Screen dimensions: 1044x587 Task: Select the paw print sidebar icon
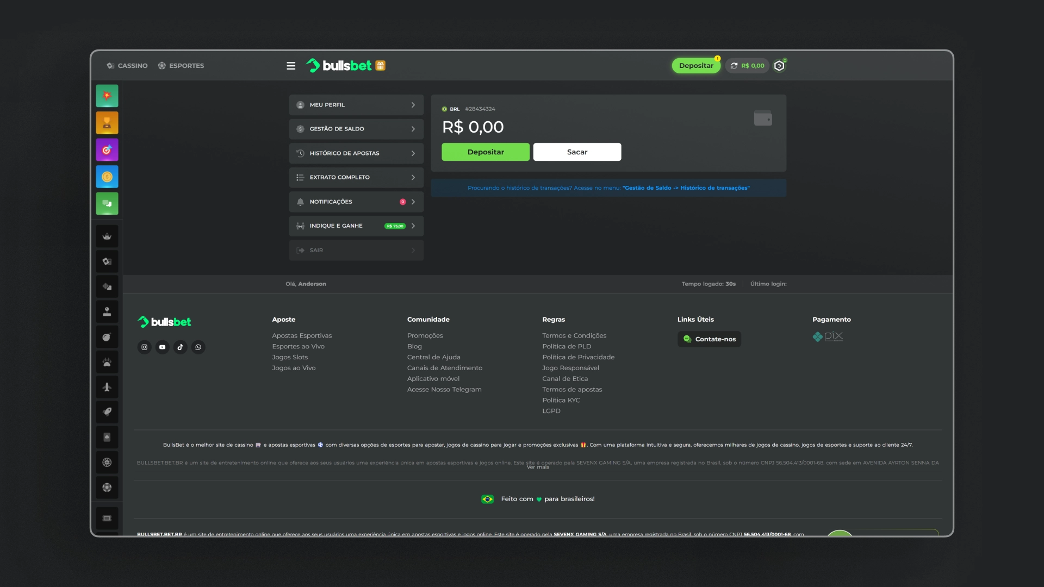click(107, 362)
